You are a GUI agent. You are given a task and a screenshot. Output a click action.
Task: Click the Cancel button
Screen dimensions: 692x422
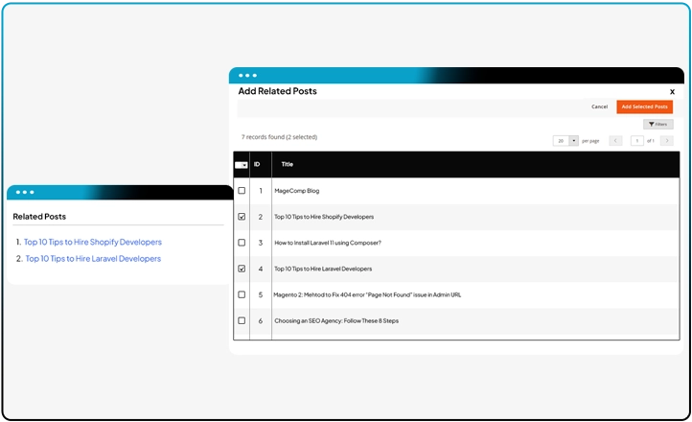pyautogui.click(x=599, y=106)
